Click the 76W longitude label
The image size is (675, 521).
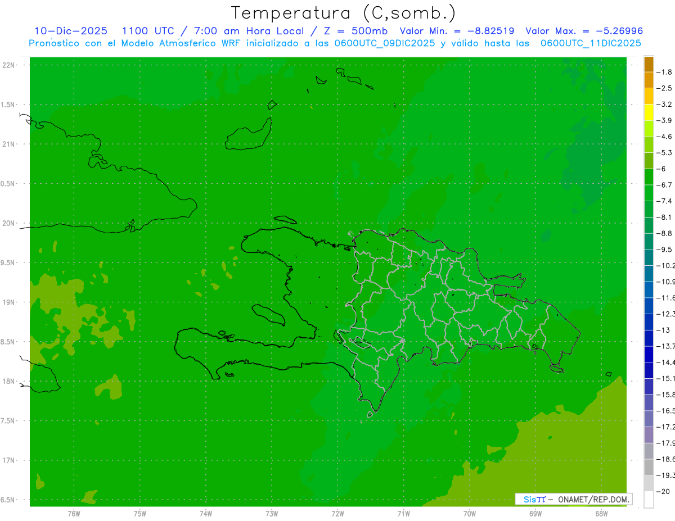click(x=74, y=513)
